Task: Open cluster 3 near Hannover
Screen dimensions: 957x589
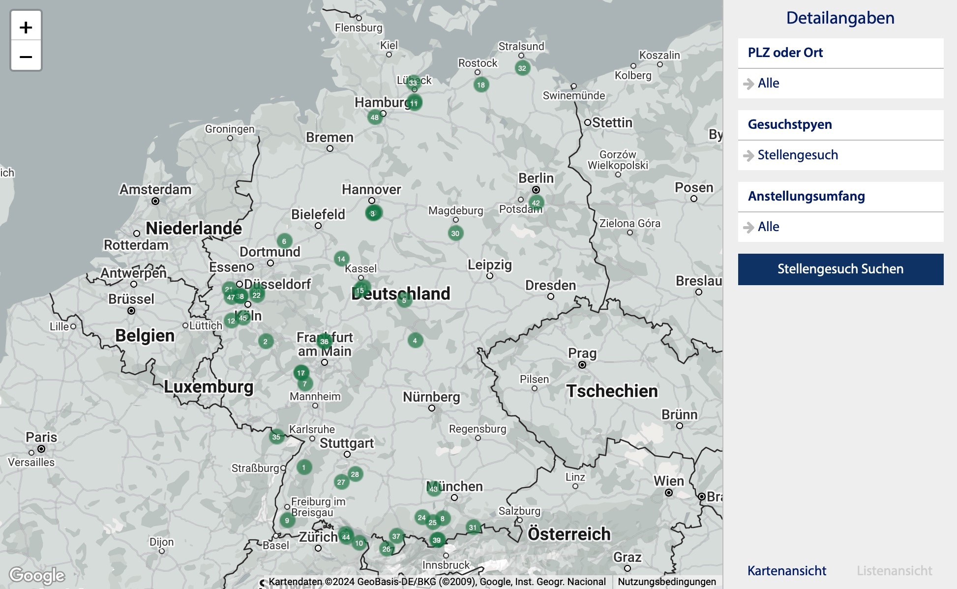Action: 373,213
